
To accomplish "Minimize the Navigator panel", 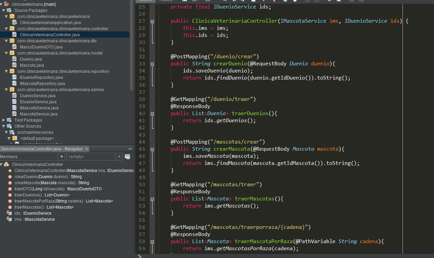I will [130, 149].
